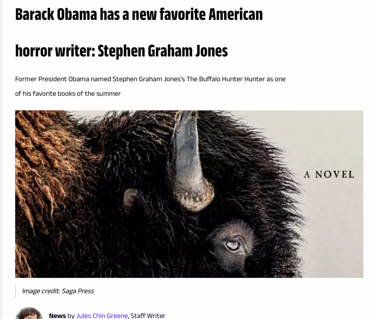Screen dimensions: 373x319
Task: Click the bold News category label
Action: click(57, 315)
